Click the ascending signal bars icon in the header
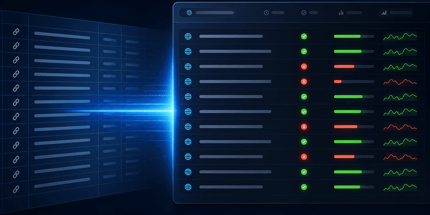 [384, 12]
